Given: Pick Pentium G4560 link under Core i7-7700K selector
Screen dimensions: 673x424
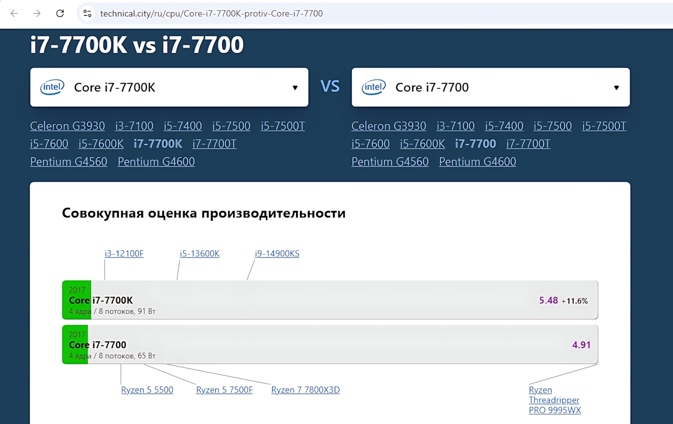Looking at the screenshot, I should click(x=68, y=161).
